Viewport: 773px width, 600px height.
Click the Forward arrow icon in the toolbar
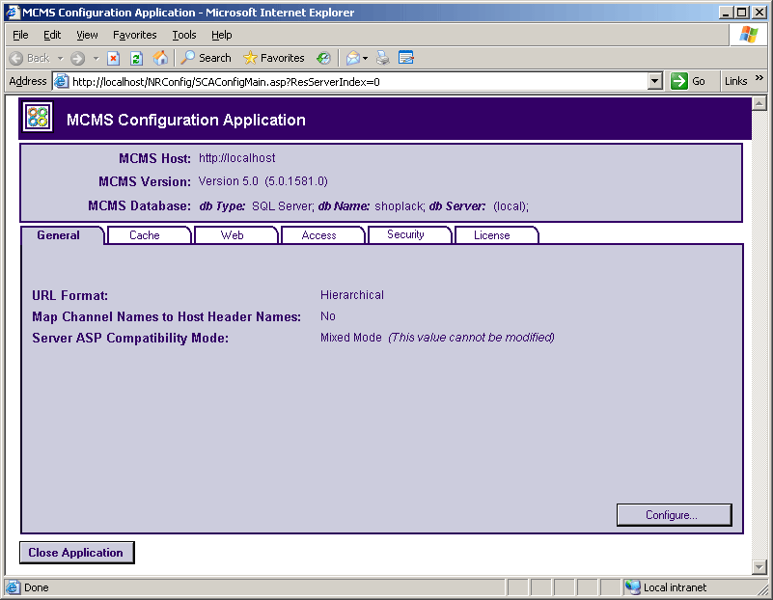tap(77, 58)
